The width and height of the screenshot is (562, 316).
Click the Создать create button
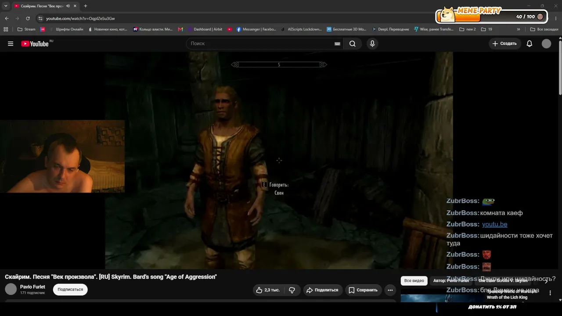point(505,43)
